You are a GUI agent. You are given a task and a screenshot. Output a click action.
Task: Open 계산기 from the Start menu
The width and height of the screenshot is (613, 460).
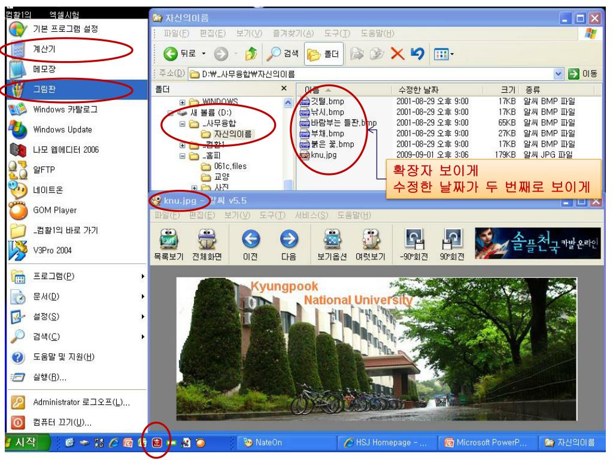click(x=77, y=49)
